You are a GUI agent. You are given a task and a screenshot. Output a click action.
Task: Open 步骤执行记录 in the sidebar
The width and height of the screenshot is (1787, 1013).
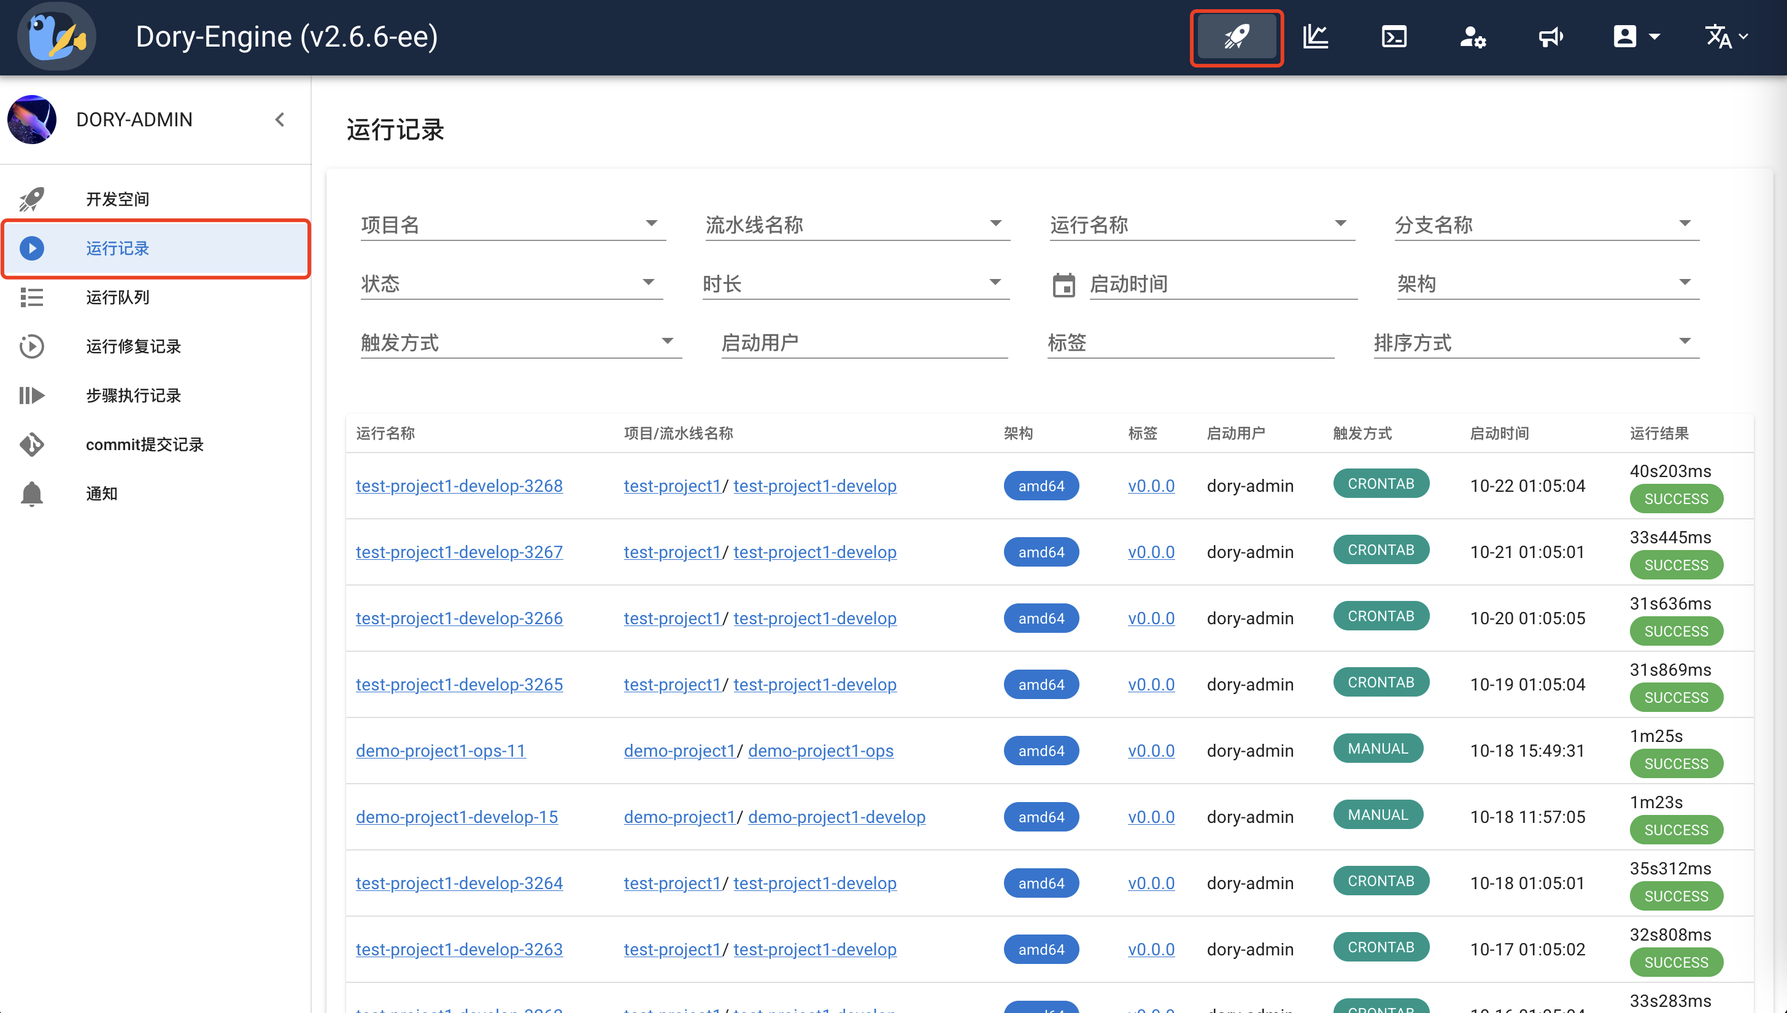click(133, 395)
